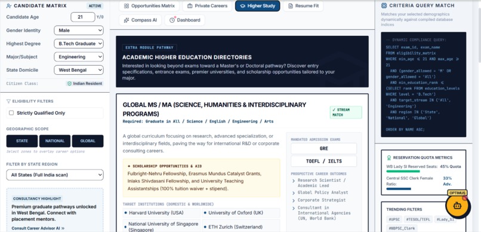Click the ACTIVE status badge
Screen dimensions: 481x232
[95, 6]
